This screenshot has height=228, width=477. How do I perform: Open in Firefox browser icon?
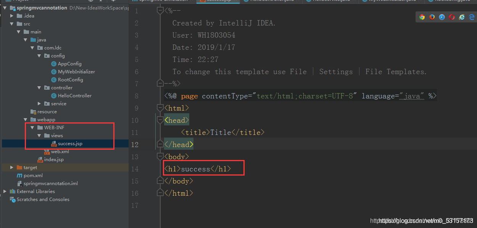432,17
